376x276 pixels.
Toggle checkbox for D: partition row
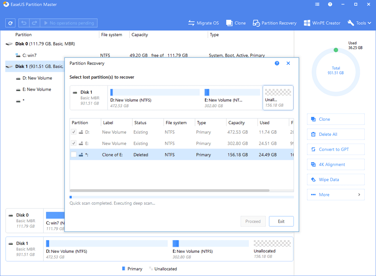pos(74,132)
